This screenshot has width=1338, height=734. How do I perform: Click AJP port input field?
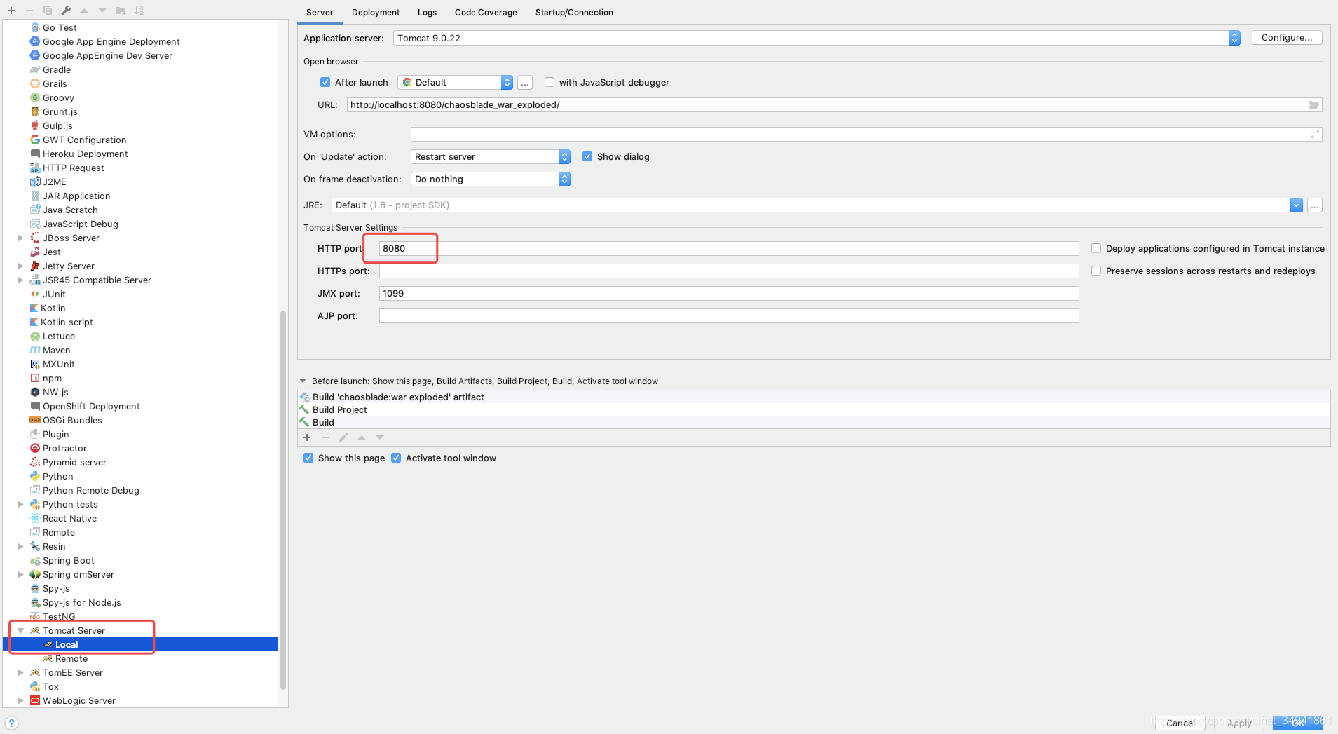coord(729,315)
